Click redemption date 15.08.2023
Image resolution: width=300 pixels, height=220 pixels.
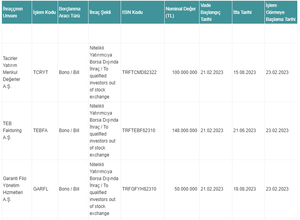244,72
